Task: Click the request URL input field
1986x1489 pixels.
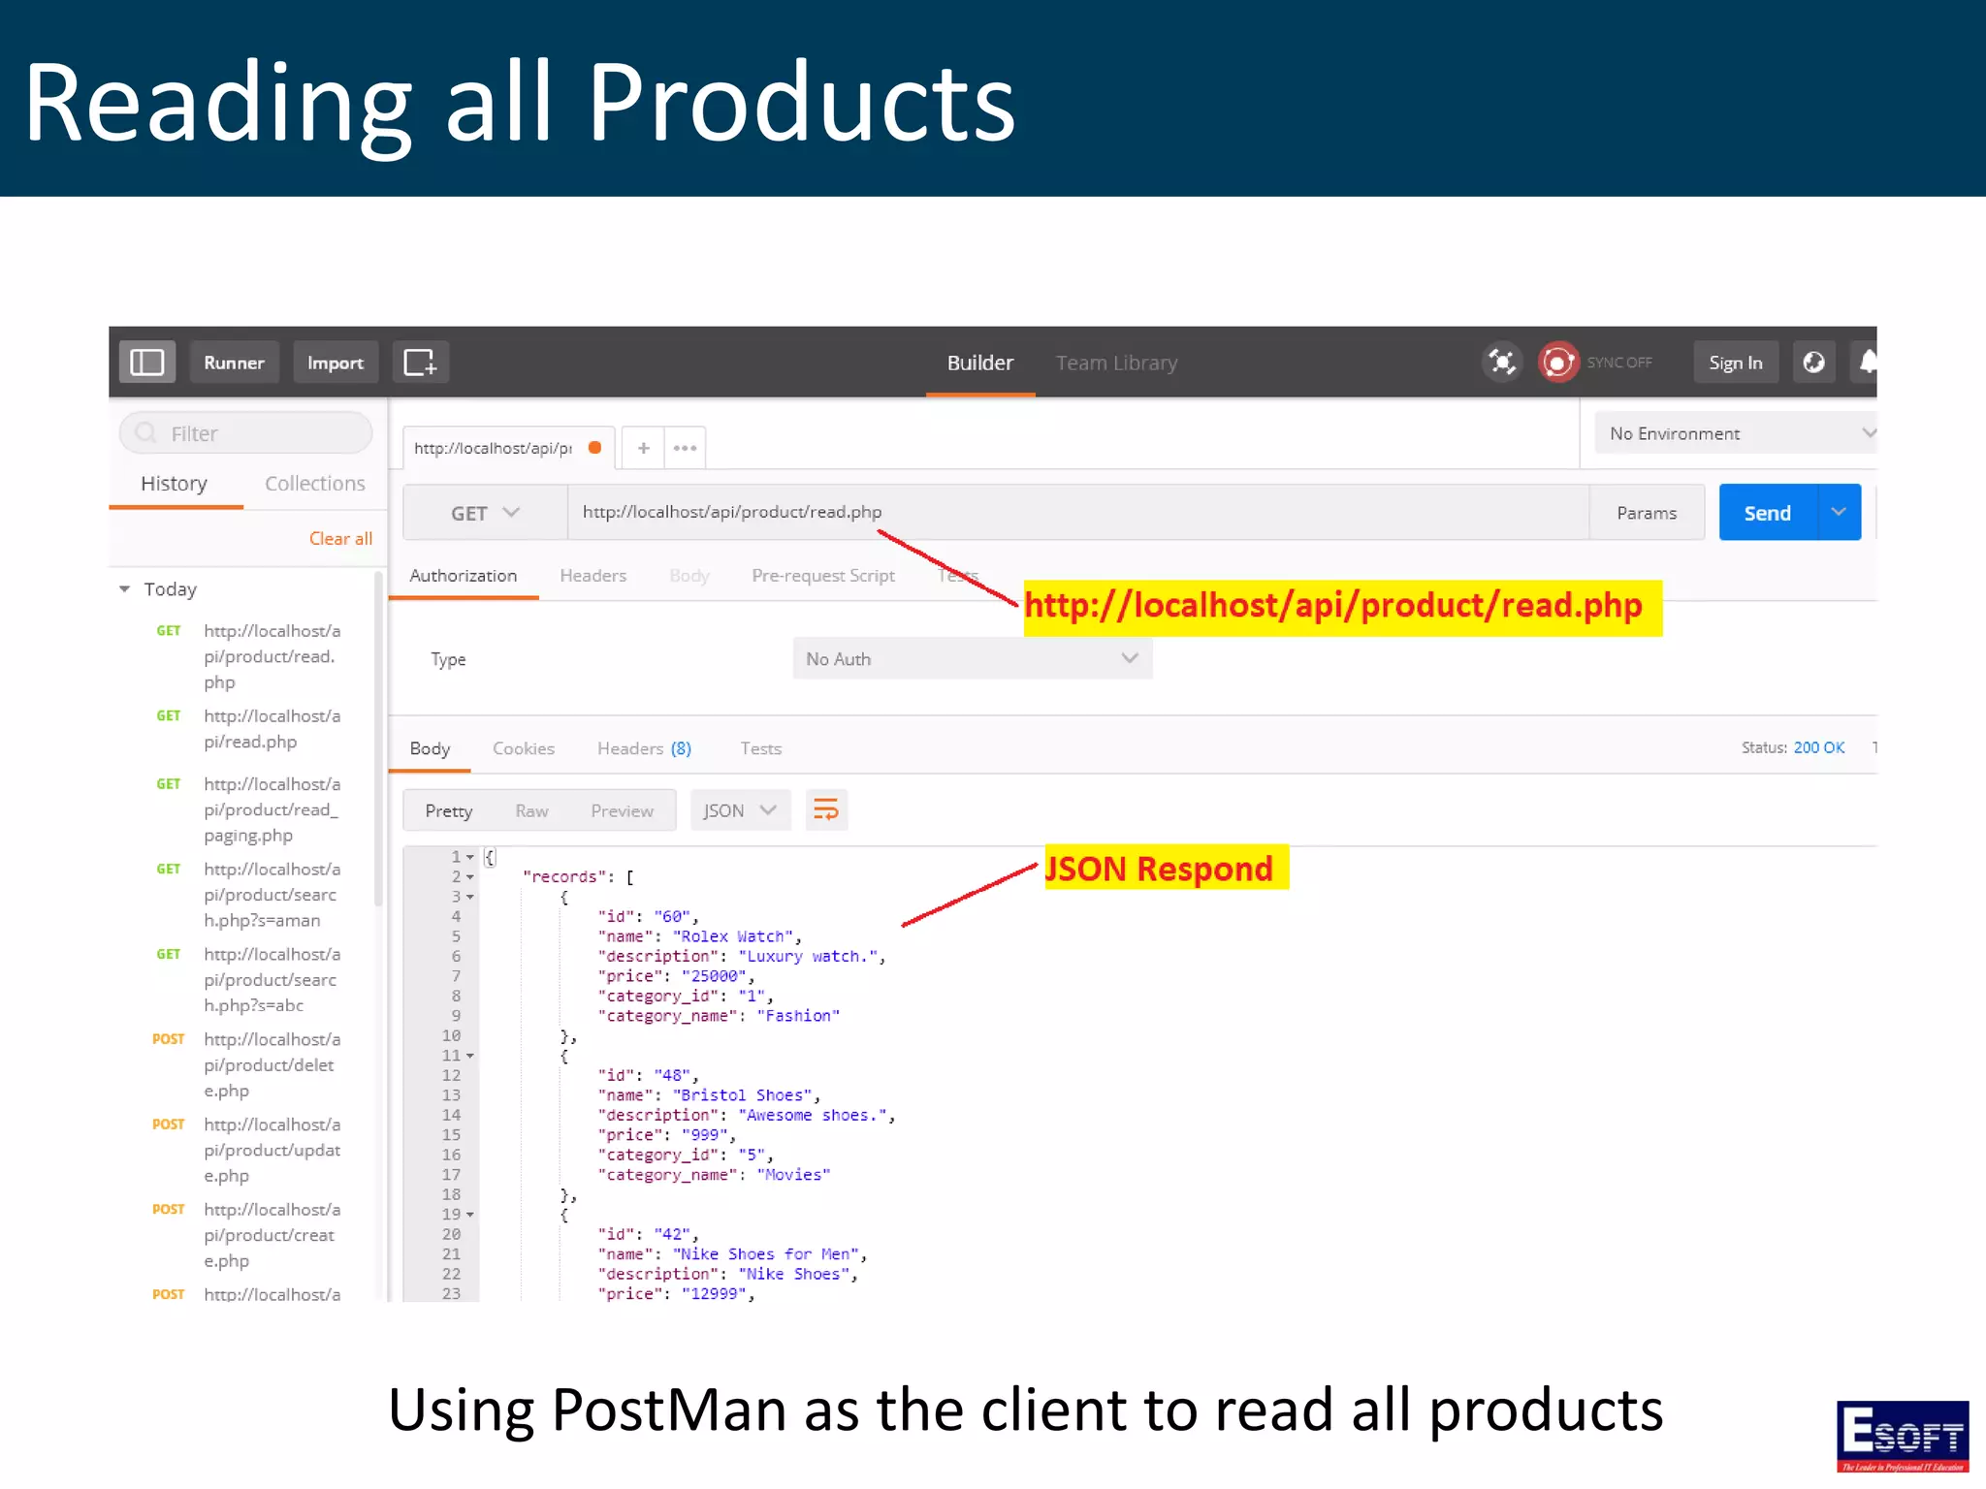Action: click(1078, 513)
